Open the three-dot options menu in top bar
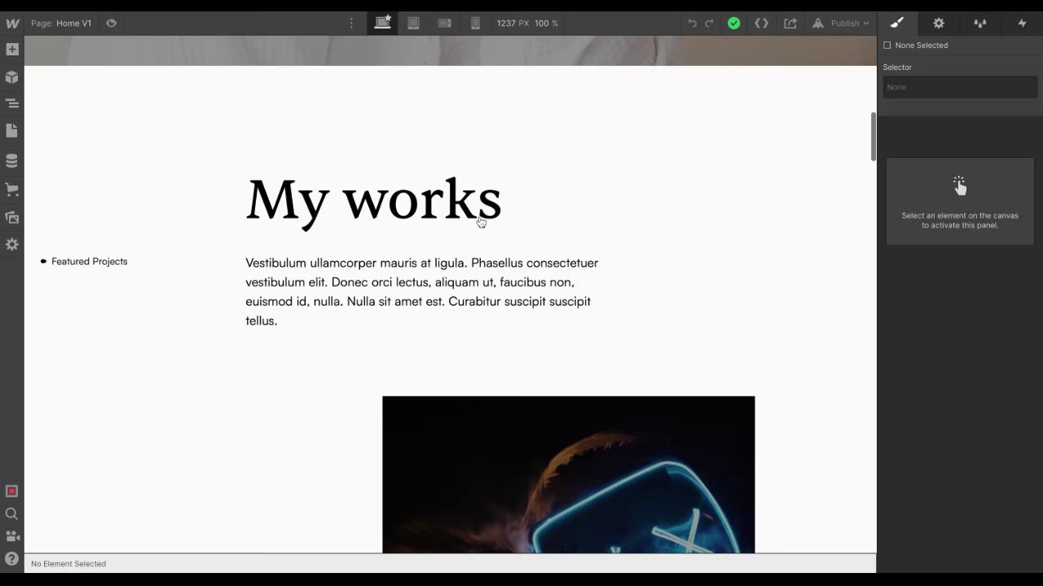 click(x=351, y=23)
